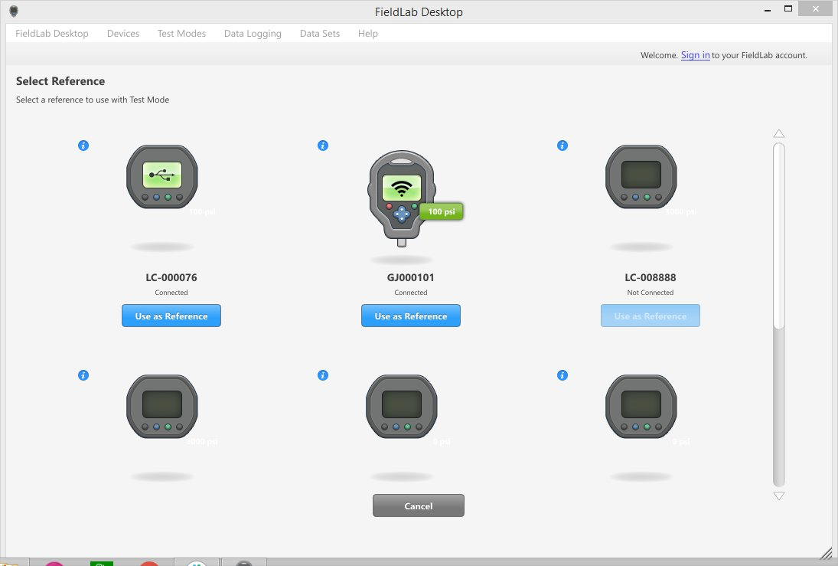Click info icon of bottom-left gauge

[x=83, y=375]
